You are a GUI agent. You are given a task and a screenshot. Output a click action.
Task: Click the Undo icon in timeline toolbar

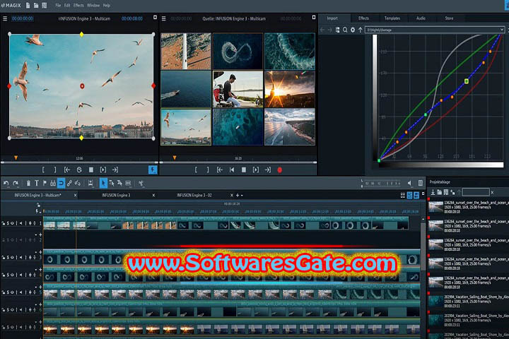[6, 184]
